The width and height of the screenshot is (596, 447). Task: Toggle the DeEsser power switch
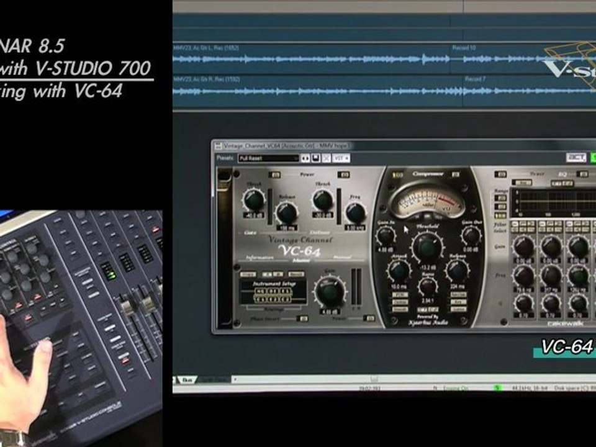pyautogui.click(x=343, y=174)
